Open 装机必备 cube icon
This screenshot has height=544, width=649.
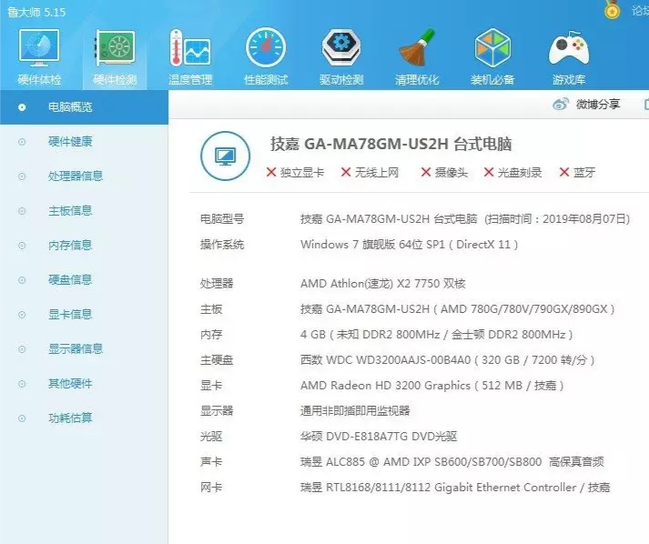pyautogui.click(x=492, y=47)
